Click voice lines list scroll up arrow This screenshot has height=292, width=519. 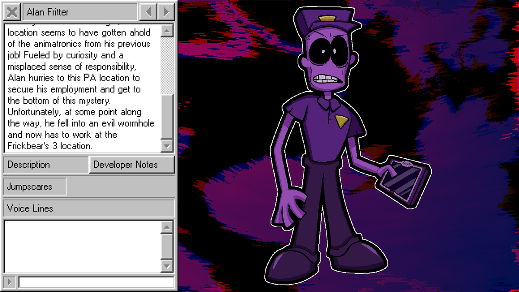click(x=167, y=227)
